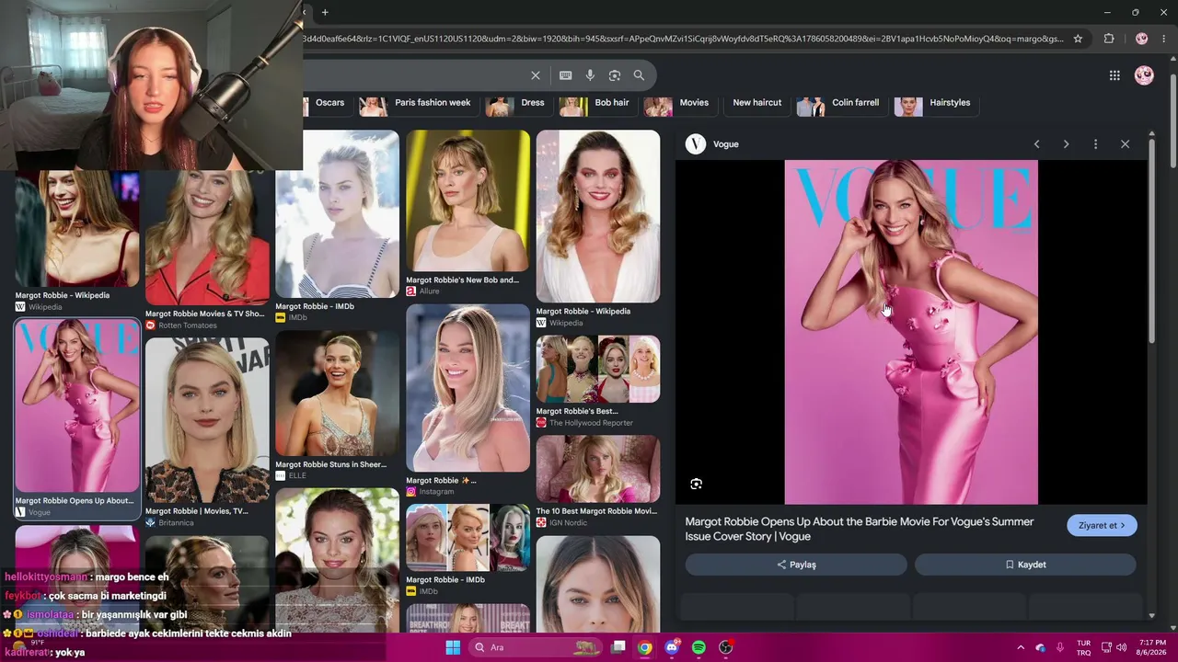Switch keyboard language TUR TRQ

pos(1084,647)
